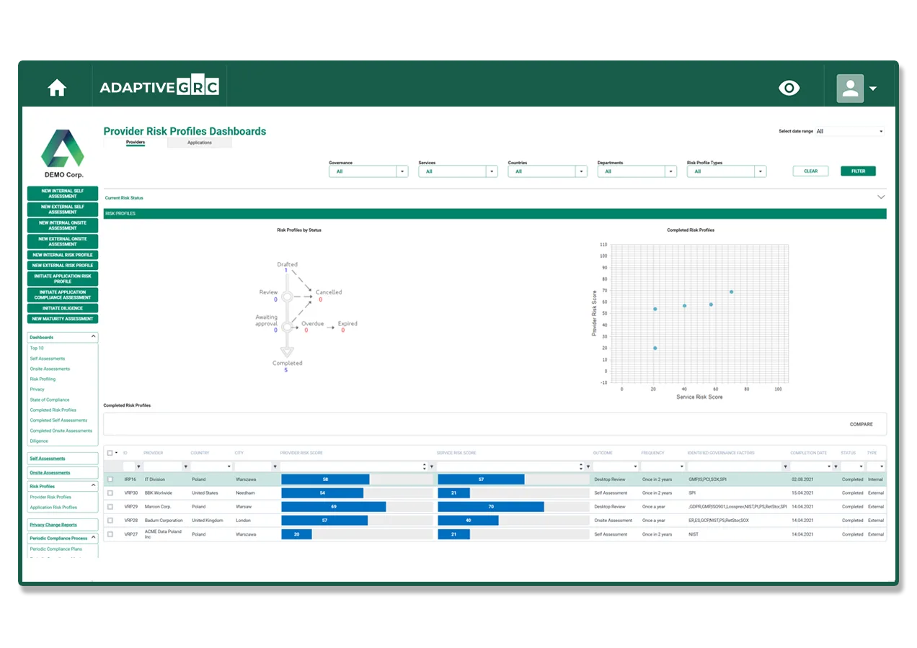
Task: Click the DEMO Corp. company logo
Action: coord(62,153)
